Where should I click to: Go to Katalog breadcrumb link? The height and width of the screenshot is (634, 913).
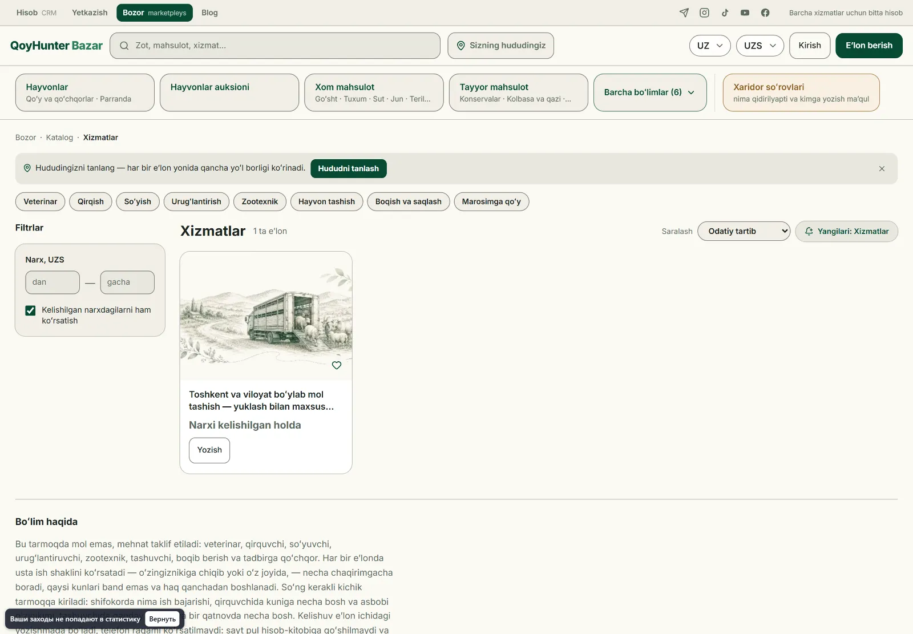[x=59, y=138]
